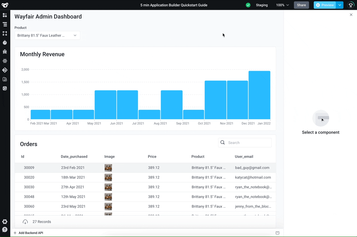Open the add components grid icon in sidebar
357x237 pixels.
5,15
